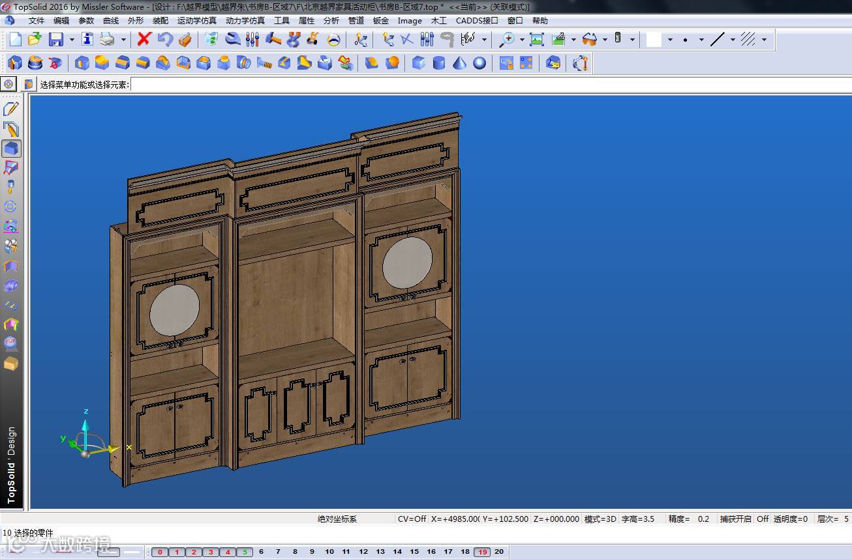
Task: Open the 文件 menu
Action: click(37, 21)
